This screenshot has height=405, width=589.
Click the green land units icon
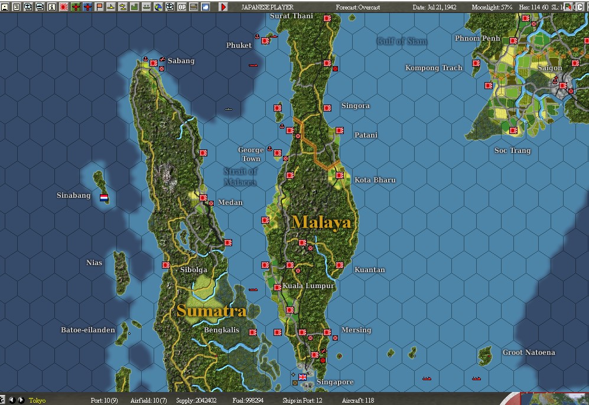[x=134, y=5]
